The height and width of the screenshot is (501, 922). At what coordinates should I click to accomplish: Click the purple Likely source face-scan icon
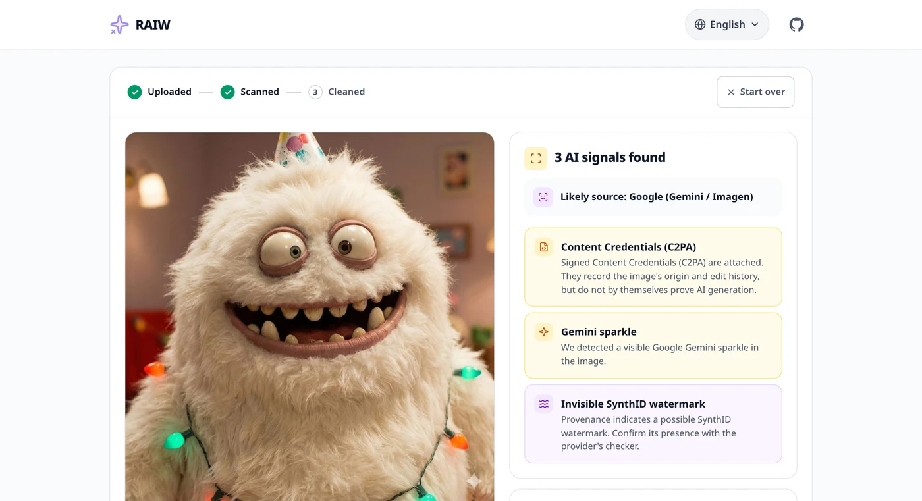tap(543, 197)
